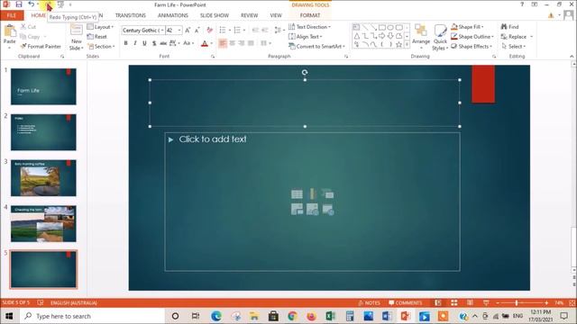Switch to Slide Sorter view

pos(454,303)
